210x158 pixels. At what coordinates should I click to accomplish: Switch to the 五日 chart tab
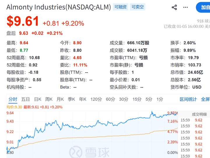pos(25,99)
